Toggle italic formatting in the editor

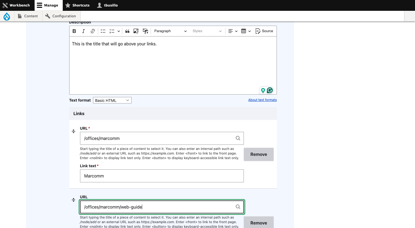click(84, 31)
